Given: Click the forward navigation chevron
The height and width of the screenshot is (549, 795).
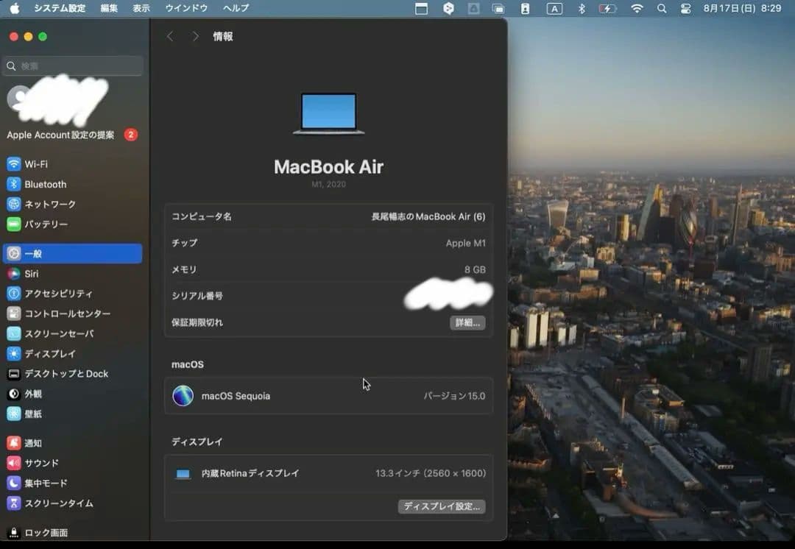Looking at the screenshot, I should (195, 35).
